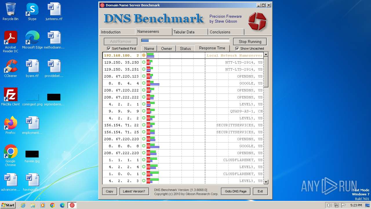Select the Microsoft Edge desktop icon
This screenshot has height=209, width=371.
point(32,40)
